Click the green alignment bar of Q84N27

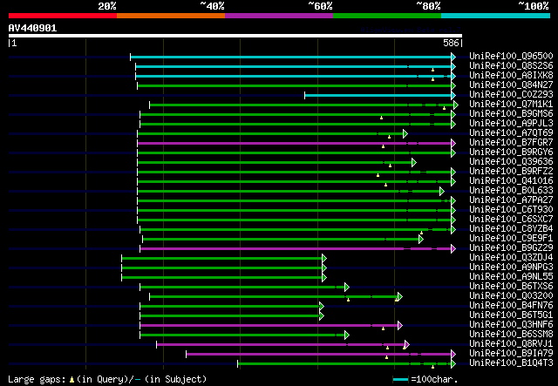tap(295, 85)
